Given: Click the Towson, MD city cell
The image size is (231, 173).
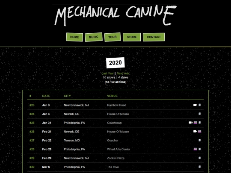Looking at the screenshot, I should pyautogui.click(x=72, y=141).
